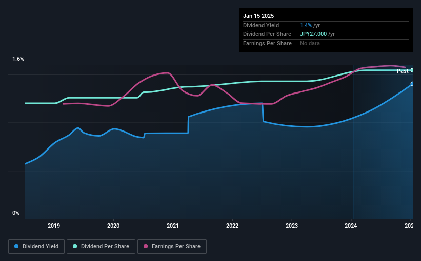This screenshot has height=261, width=421.
Task: Click the Past label on chart
Action: tap(403, 71)
